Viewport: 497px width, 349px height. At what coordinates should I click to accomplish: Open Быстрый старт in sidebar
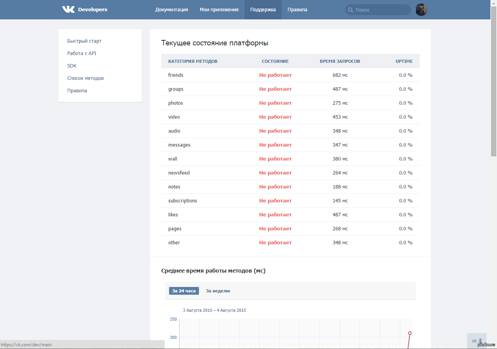pyautogui.click(x=84, y=41)
